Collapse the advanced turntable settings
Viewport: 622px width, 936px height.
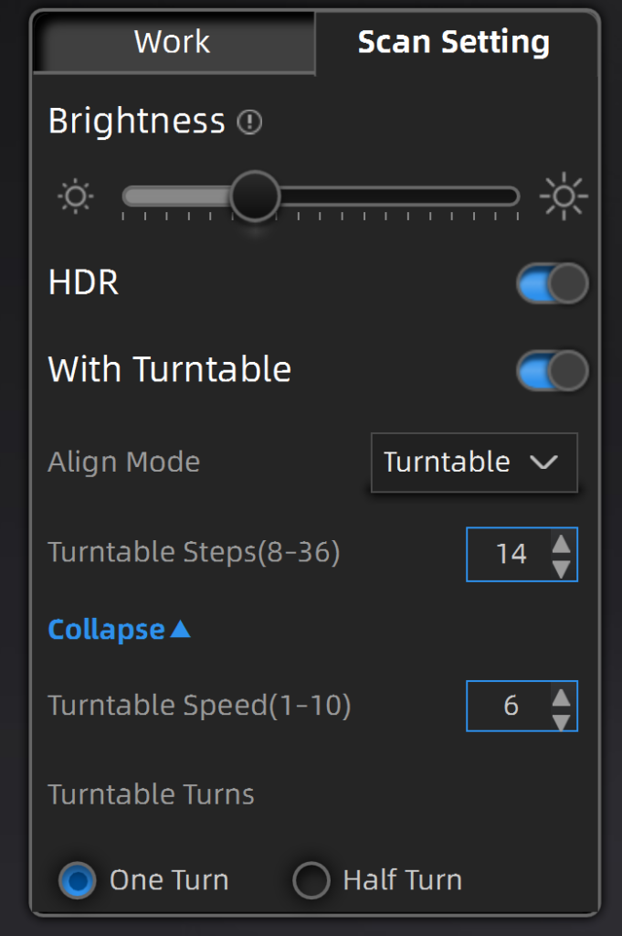pos(120,629)
